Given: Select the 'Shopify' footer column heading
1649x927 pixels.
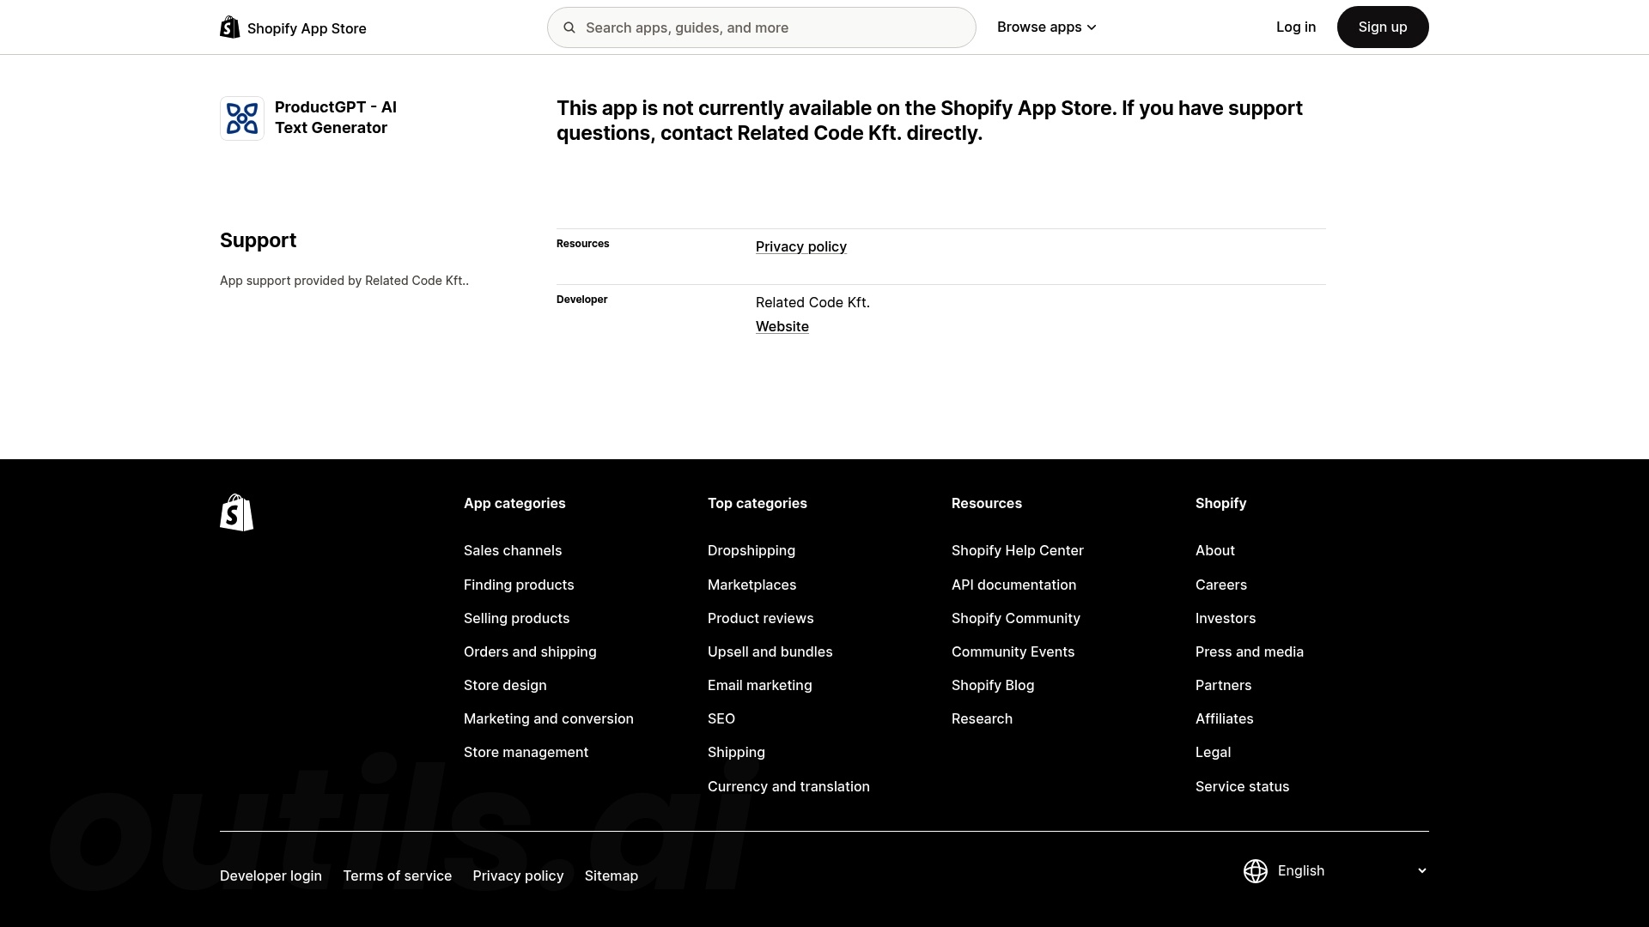Looking at the screenshot, I should (x=1220, y=504).
